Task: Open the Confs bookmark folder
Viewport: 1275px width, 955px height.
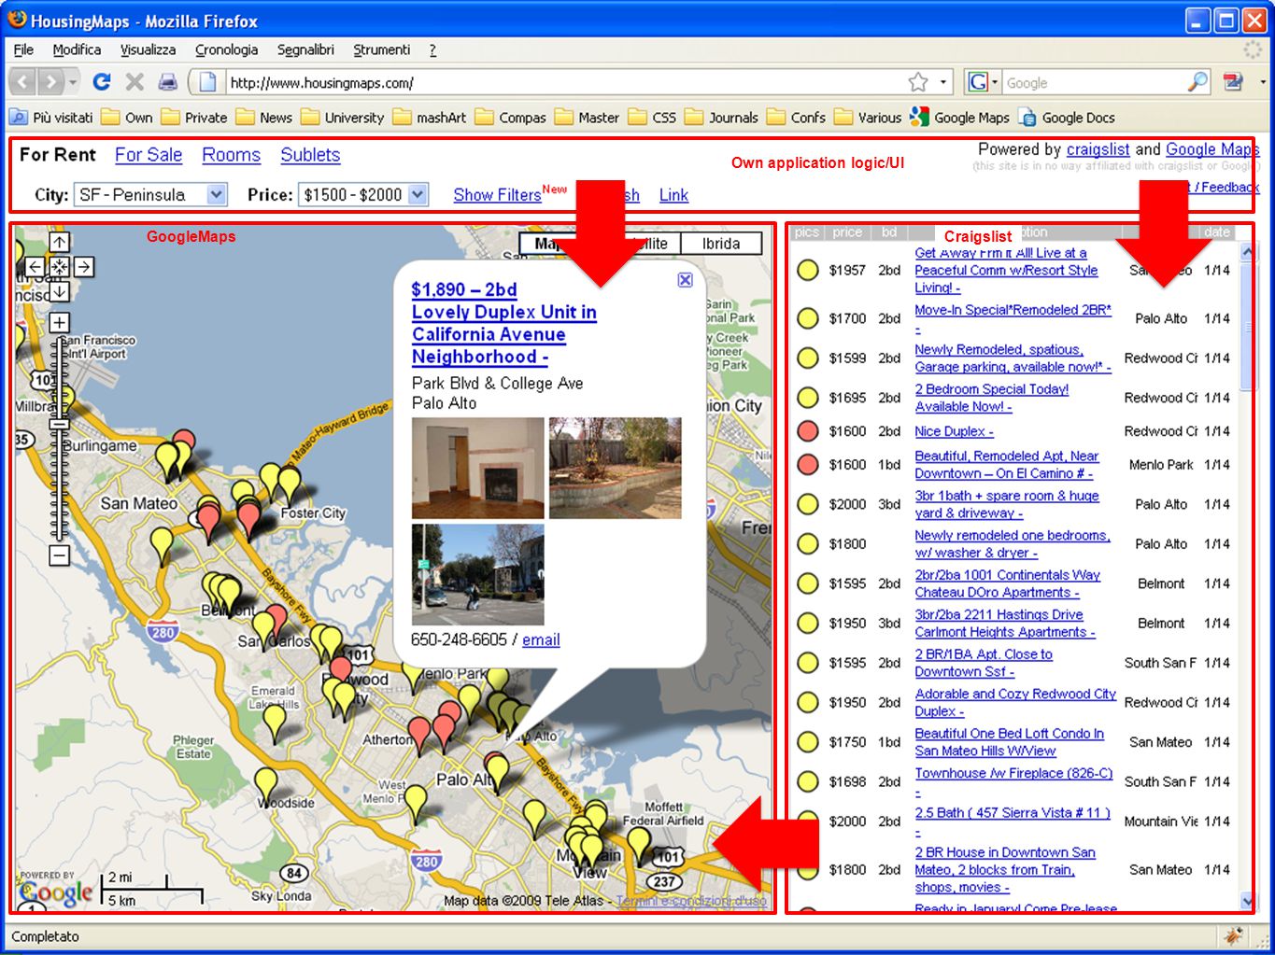Action: [x=796, y=118]
